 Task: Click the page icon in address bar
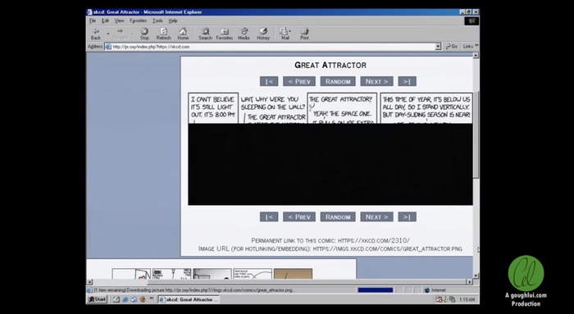[x=108, y=47]
